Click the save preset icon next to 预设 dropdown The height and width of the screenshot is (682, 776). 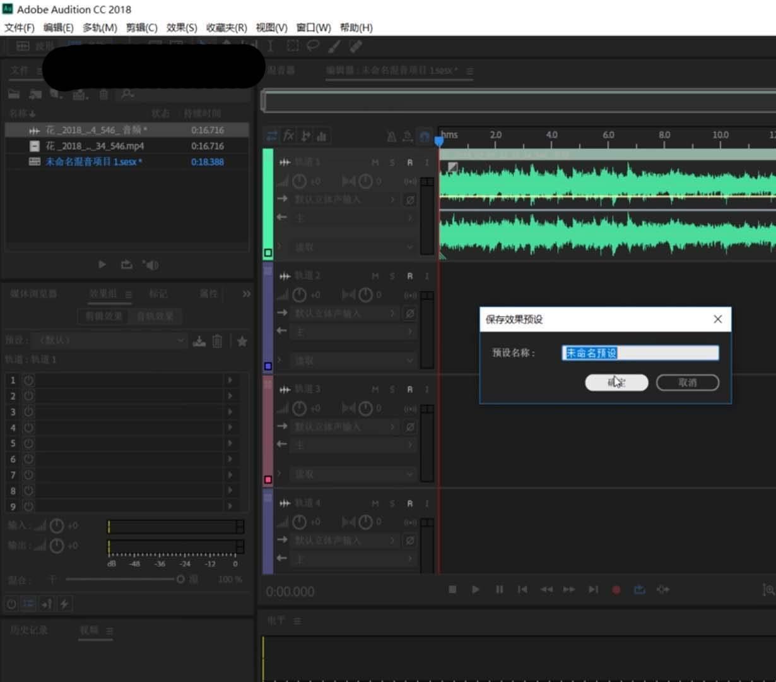(199, 341)
